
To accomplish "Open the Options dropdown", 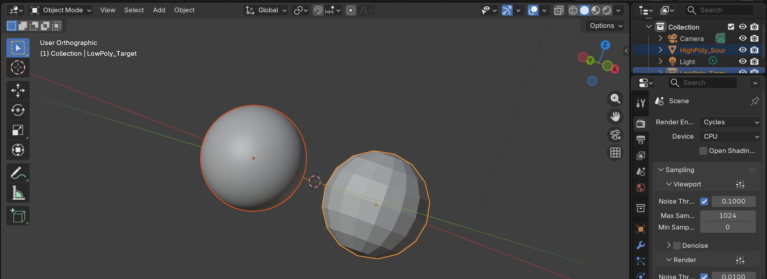I will coord(605,26).
